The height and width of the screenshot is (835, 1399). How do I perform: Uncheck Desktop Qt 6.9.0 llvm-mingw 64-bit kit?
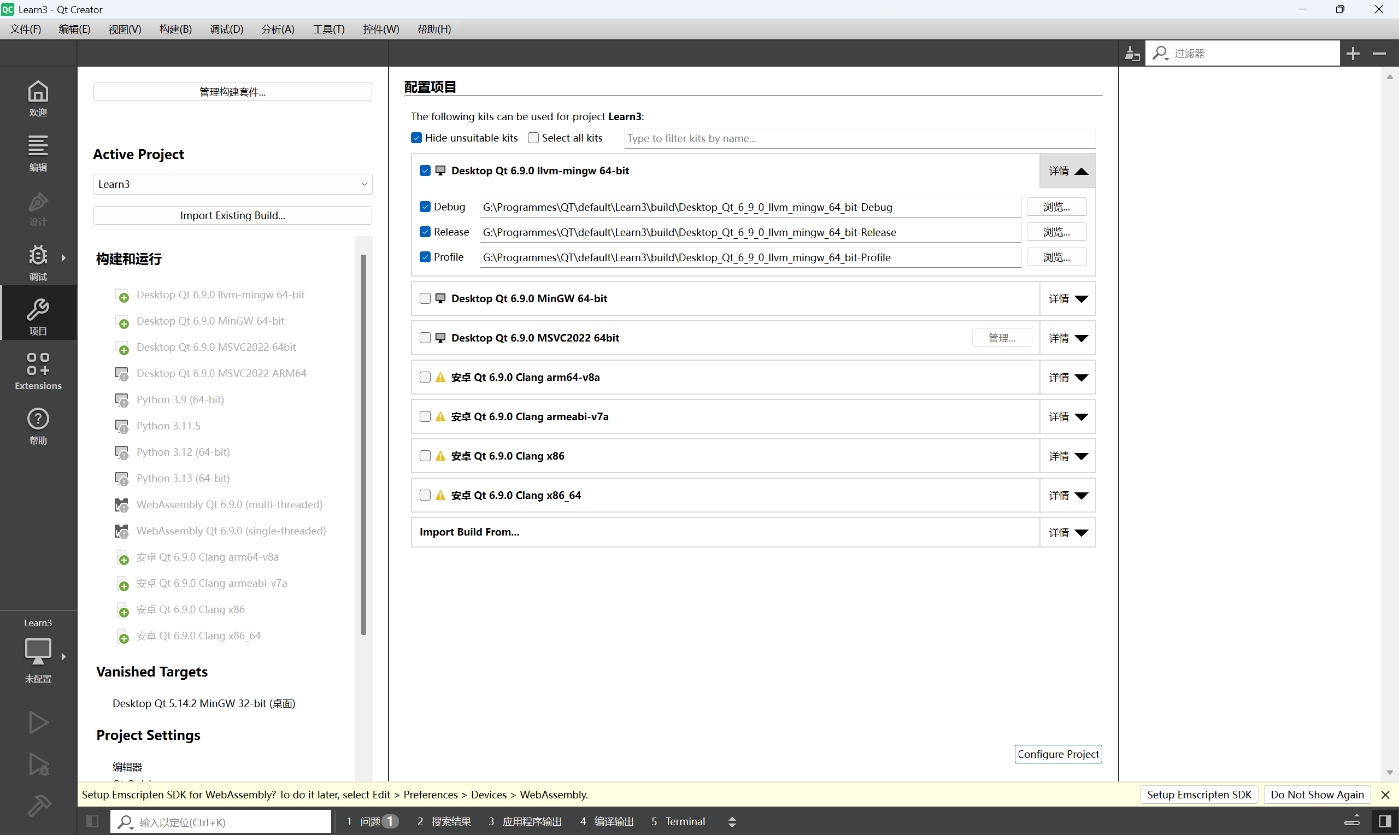[x=425, y=170]
